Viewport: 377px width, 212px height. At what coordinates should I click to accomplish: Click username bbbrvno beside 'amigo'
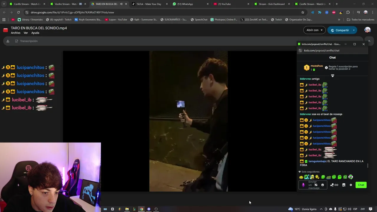305,79
